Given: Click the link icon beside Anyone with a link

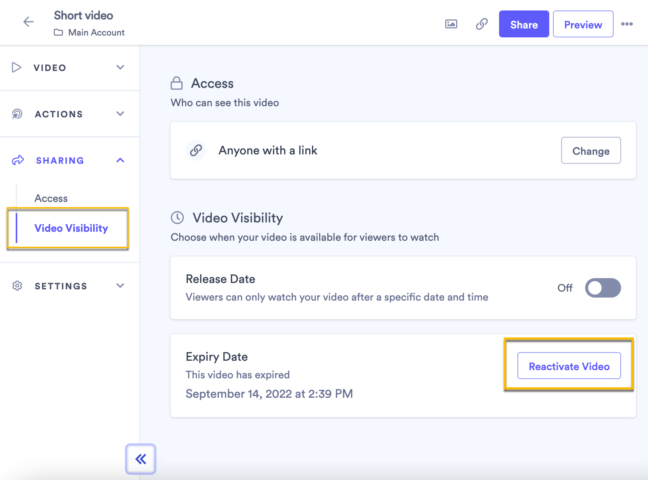Looking at the screenshot, I should (196, 150).
